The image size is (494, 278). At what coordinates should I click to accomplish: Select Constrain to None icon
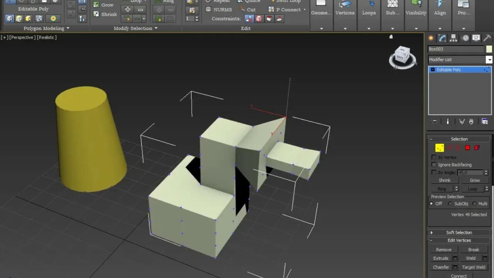click(249, 19)
